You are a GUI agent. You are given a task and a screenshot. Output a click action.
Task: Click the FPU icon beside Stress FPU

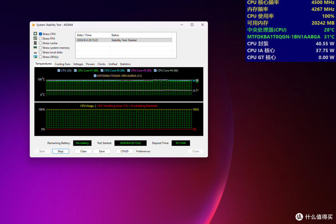coord(35,38)
